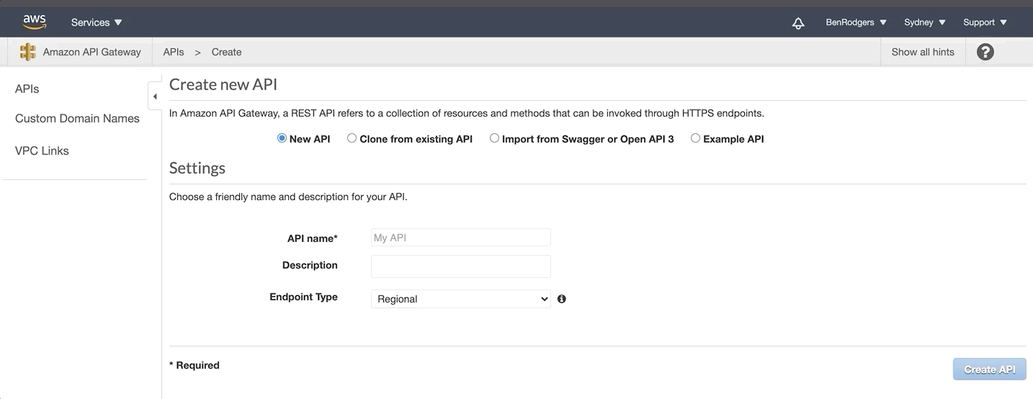The height and width of the screenshot is (399, 1033).
Task: Focus the API name input field
Action: pyautogui.click(x=461, y=238)
